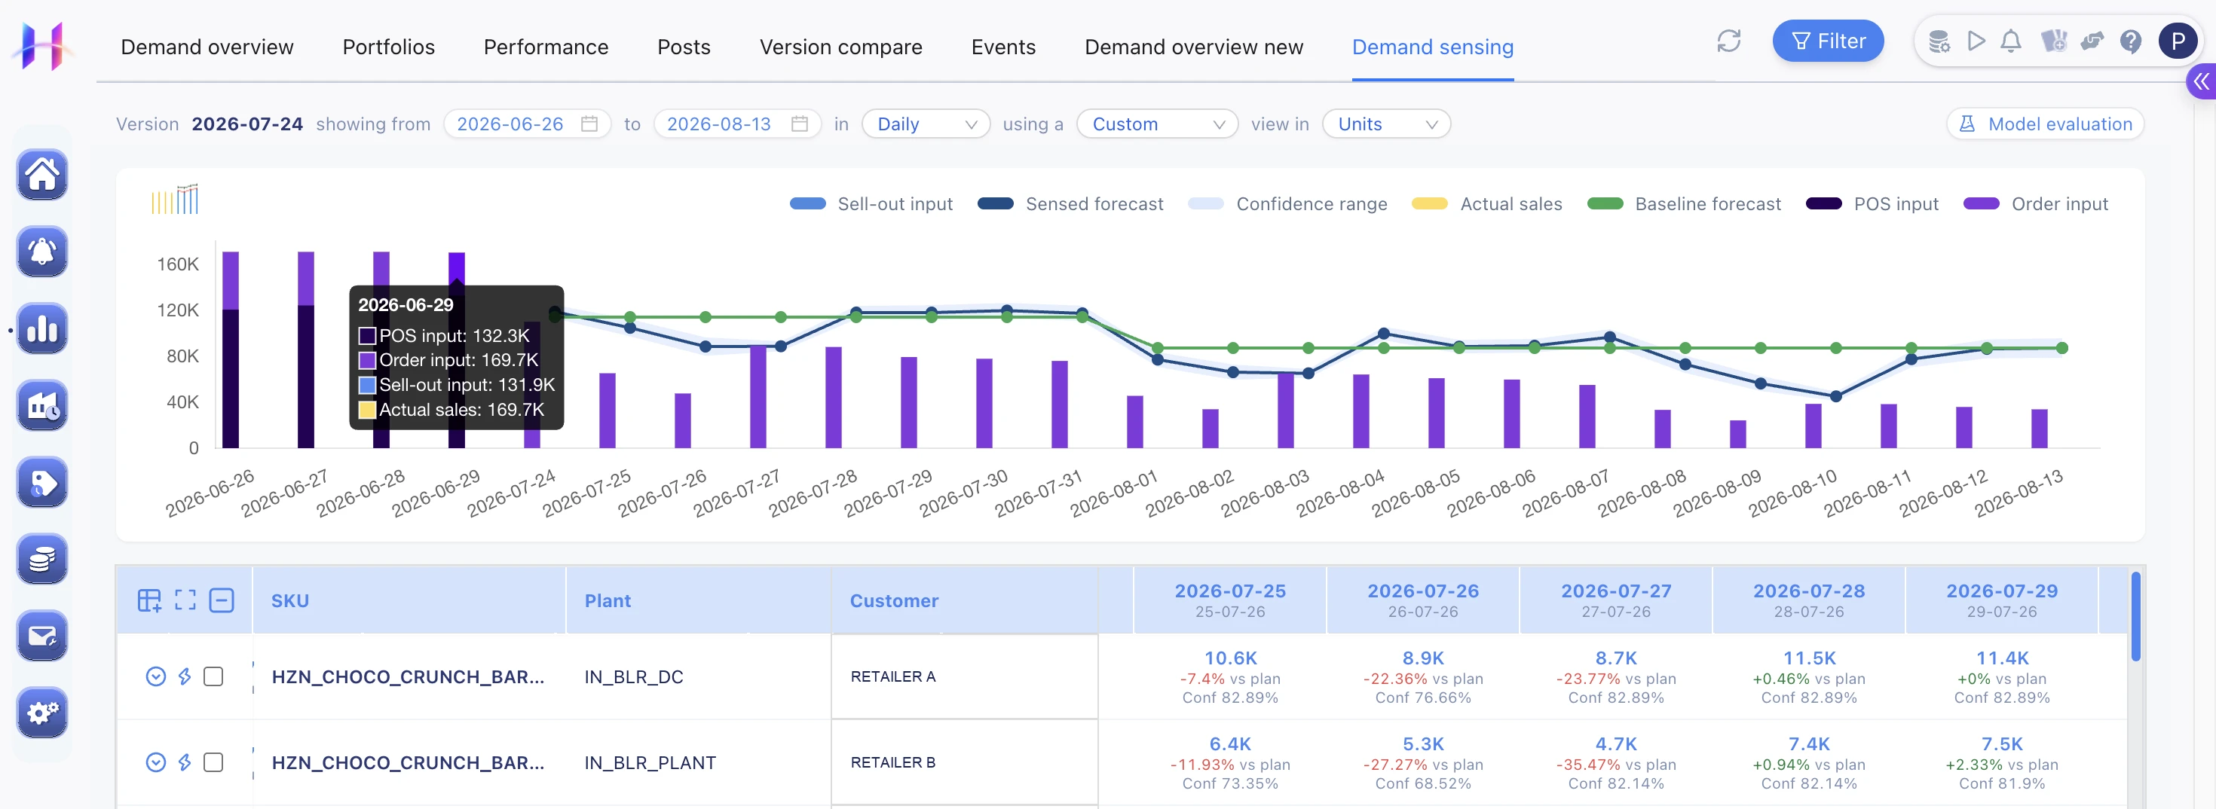Select checkbox for the RETAILER A row
The width and height of the screenshot is (2216, 809).
213,676
